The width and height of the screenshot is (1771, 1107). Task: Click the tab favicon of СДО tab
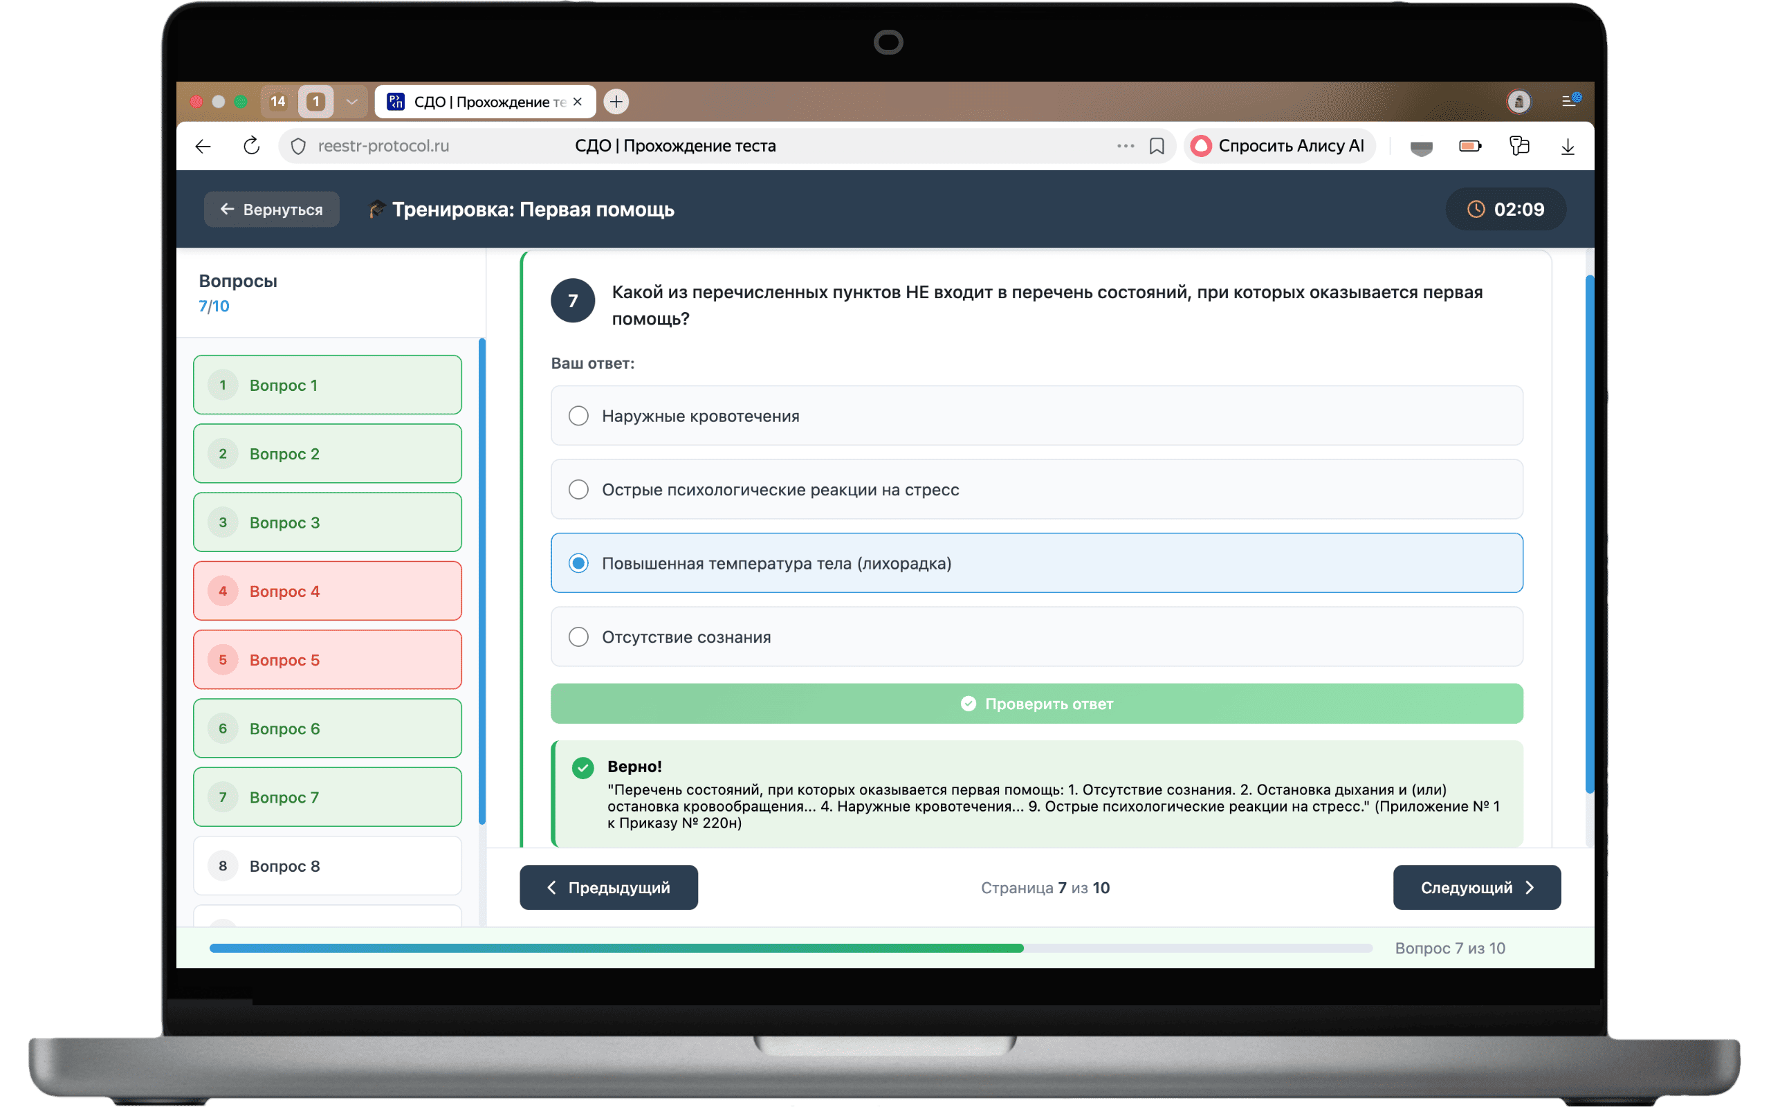click(x=396, y=102)
